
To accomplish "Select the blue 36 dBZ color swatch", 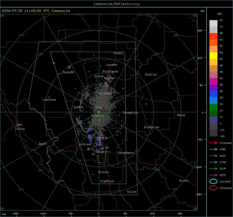I will pos(213,94).
